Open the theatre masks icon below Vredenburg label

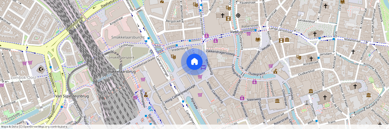pos(173,57)
